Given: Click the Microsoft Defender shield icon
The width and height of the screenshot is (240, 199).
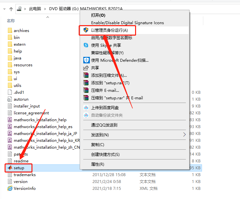Looking at the screenshot, I should 87,60.
